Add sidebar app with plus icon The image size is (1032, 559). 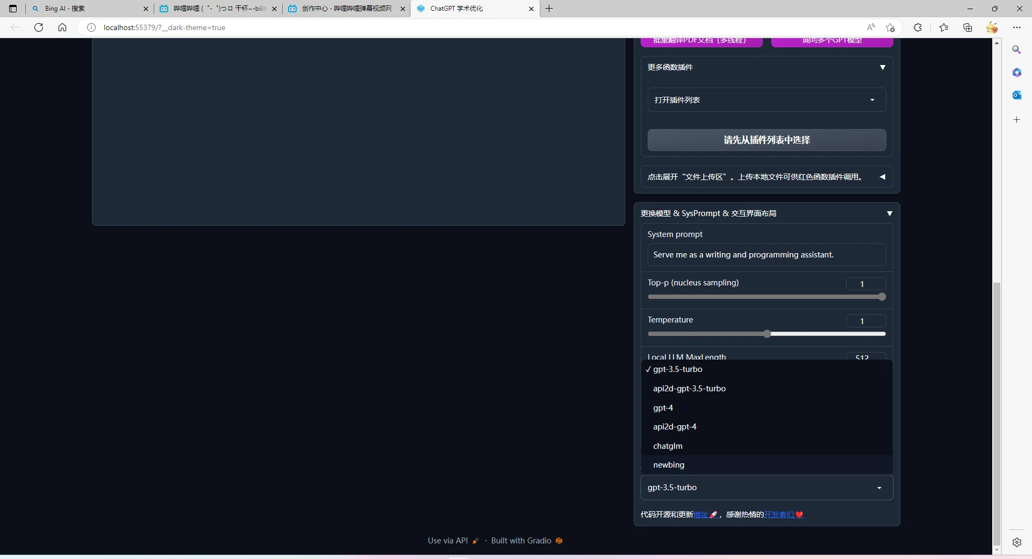pyautogui.click(x=1016, y=120)
